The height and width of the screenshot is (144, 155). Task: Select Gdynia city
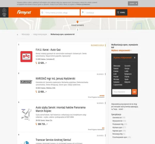tap(127, 77)
